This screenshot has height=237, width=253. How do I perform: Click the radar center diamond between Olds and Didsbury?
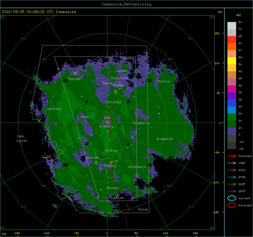pyautogui.click(x=107, y=123)
